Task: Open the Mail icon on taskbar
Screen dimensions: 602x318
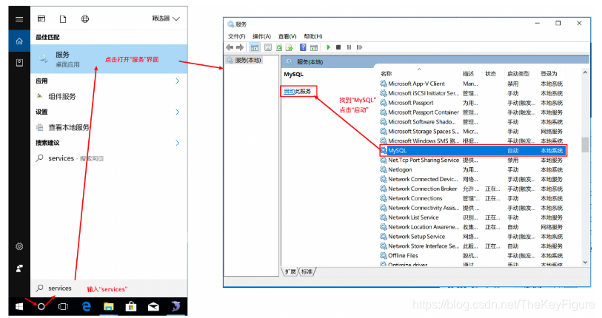Action: [153, 306]
